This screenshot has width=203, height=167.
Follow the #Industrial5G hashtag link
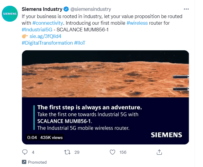(35, 30)
